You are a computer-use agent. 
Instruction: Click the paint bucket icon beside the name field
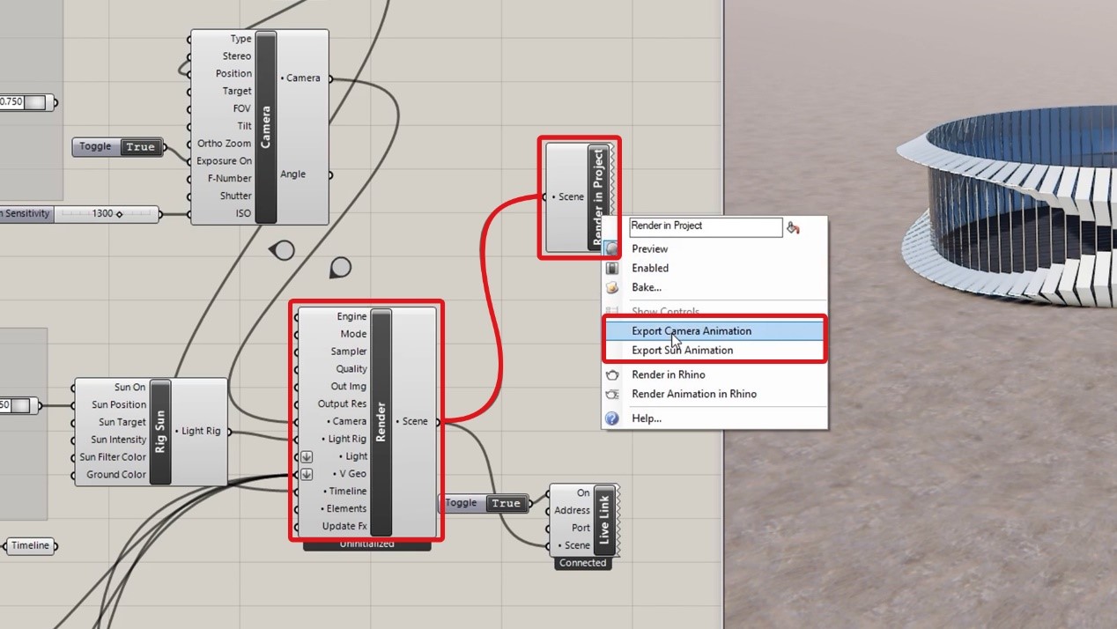(793, 227)
